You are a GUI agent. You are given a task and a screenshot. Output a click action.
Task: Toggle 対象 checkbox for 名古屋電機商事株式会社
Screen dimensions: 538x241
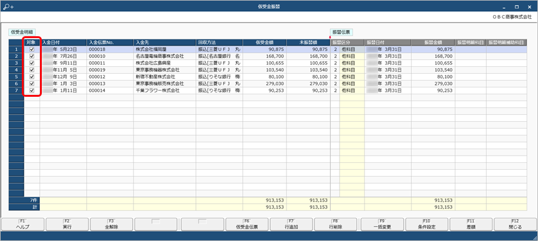32,56
